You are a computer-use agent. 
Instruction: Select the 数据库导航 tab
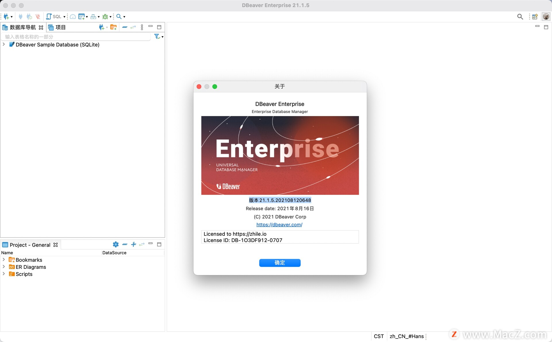pyautogui.click(x=22, y=27)
